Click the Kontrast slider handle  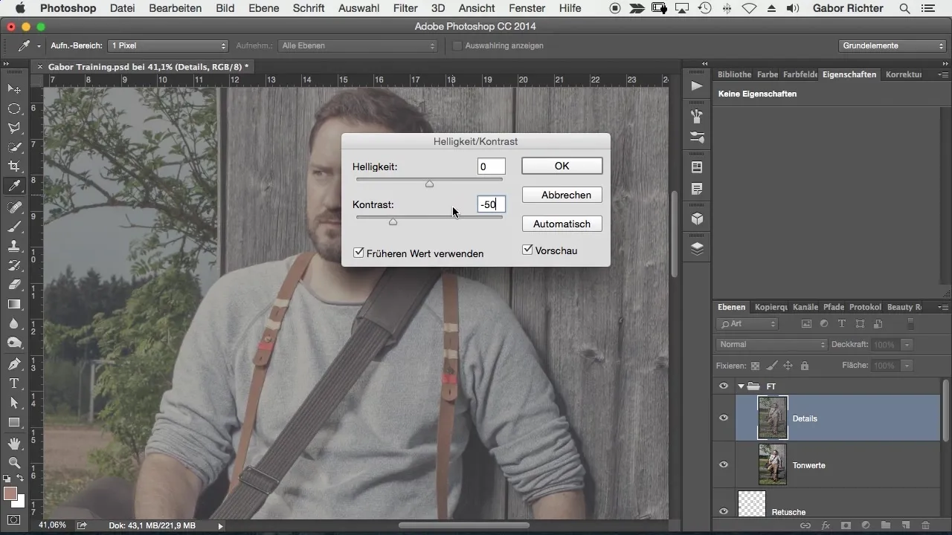point(393,221)
